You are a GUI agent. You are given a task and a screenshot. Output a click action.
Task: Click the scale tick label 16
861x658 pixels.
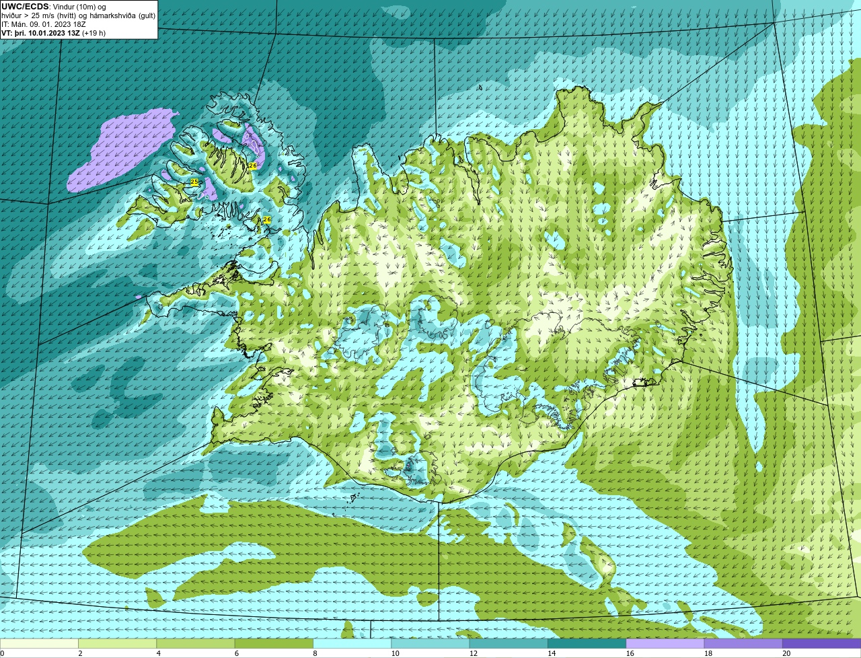coord(630,653)
